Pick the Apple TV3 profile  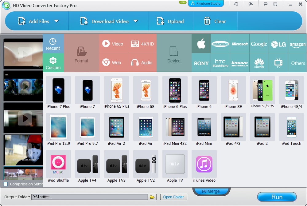tap(117, 166)
